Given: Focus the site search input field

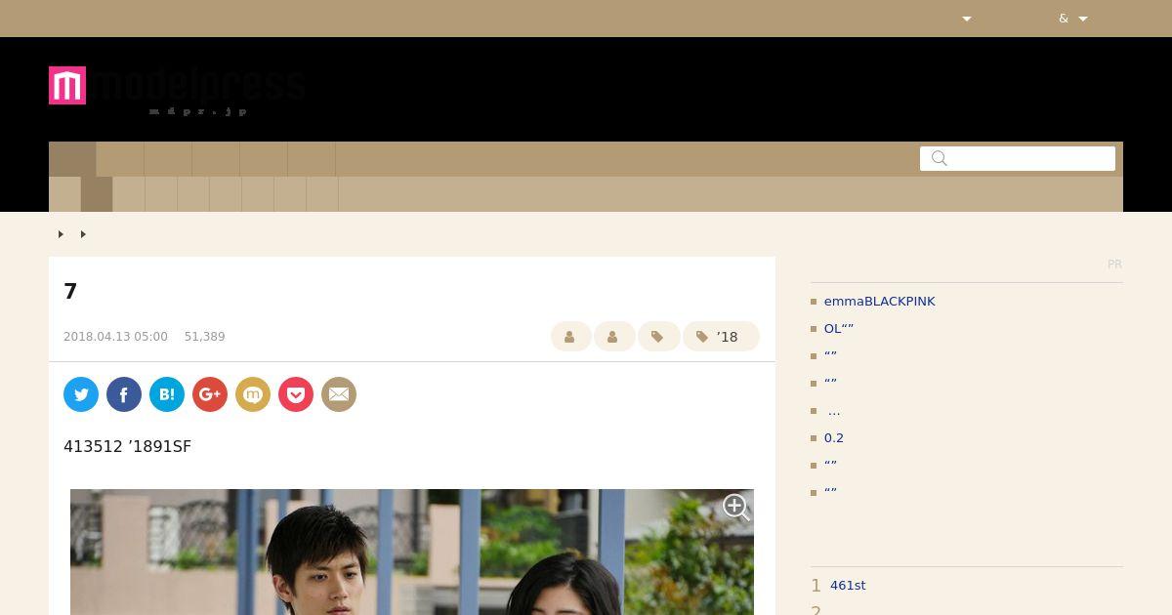Looking at the screenshot, I should pos(1018,158).
